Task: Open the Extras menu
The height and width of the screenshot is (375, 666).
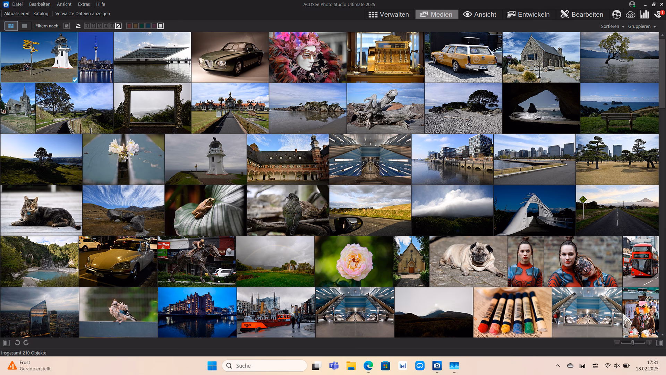Action: point(84,4)
